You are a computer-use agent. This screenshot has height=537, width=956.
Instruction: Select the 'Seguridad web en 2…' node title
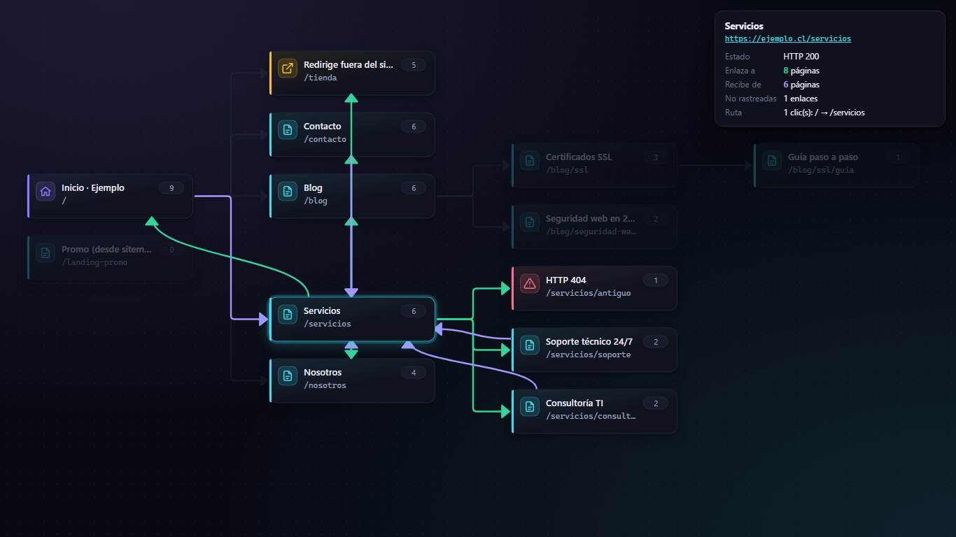click(x=591, y=219)
